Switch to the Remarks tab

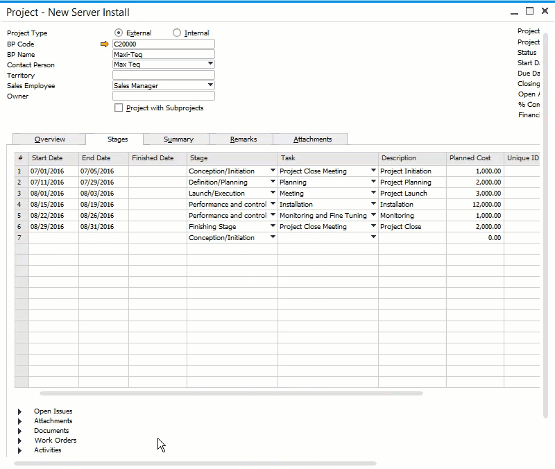tap(241, 139)
